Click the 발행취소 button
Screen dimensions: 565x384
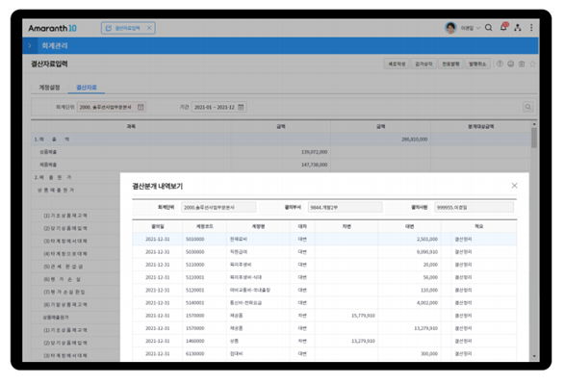point(477,64)
